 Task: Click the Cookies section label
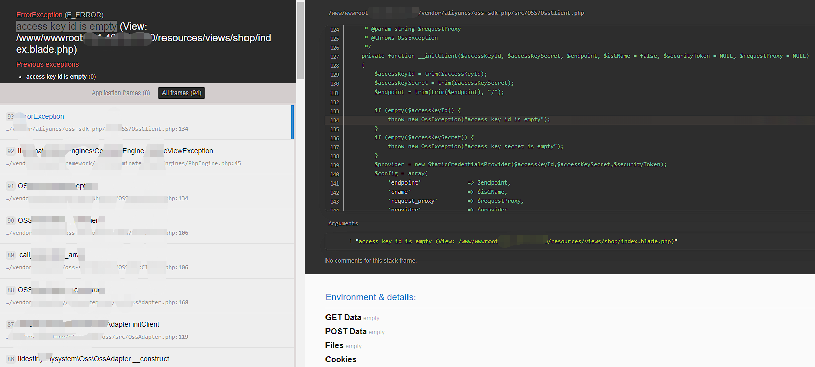point(341,360)
